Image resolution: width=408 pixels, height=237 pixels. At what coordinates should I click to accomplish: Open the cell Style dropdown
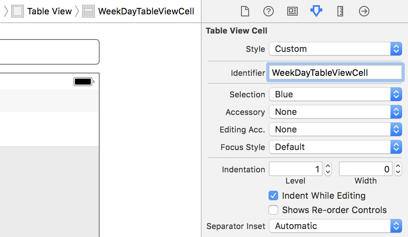click(x=396, y=49)
